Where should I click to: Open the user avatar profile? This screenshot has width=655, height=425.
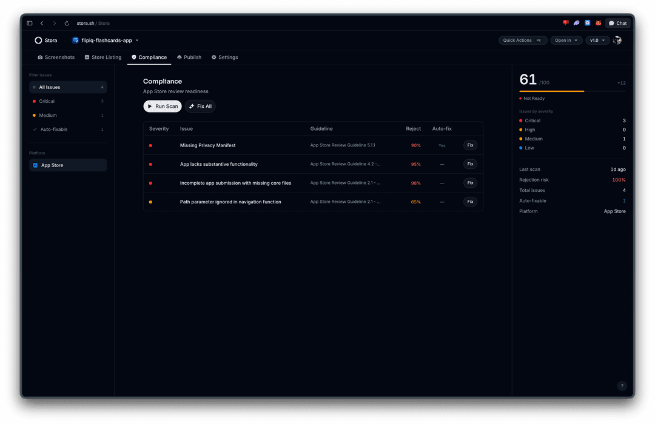coord(617,41)
